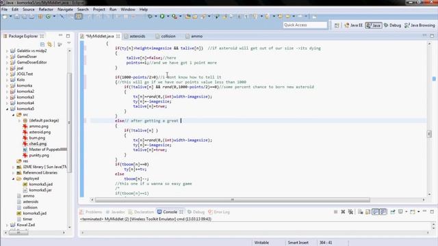The height and width of the screenshot is (246, 438).
Task: Open the Project menu
Action: coord(99,10)
